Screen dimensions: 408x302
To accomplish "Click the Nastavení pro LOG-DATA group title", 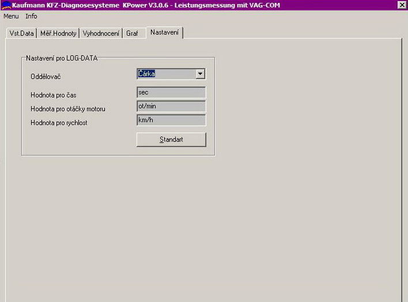I will (62, 58).
